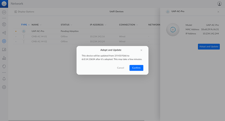Click the Offline status of CMB-AC-M-01

(64, 37)
